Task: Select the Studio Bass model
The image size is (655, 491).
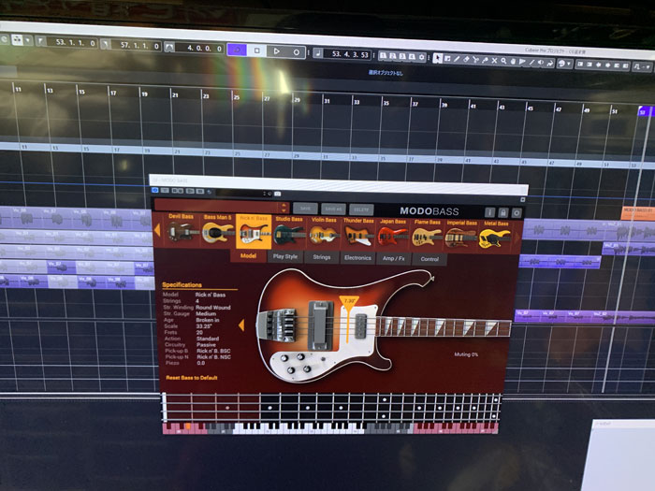Action: 288,233
